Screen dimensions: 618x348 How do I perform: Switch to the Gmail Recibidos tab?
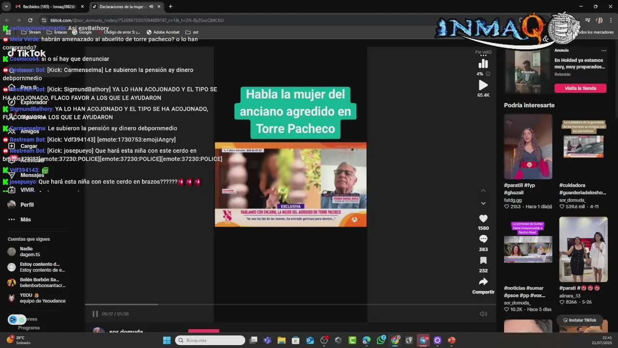pyautogui.click(x=45, y=7)
